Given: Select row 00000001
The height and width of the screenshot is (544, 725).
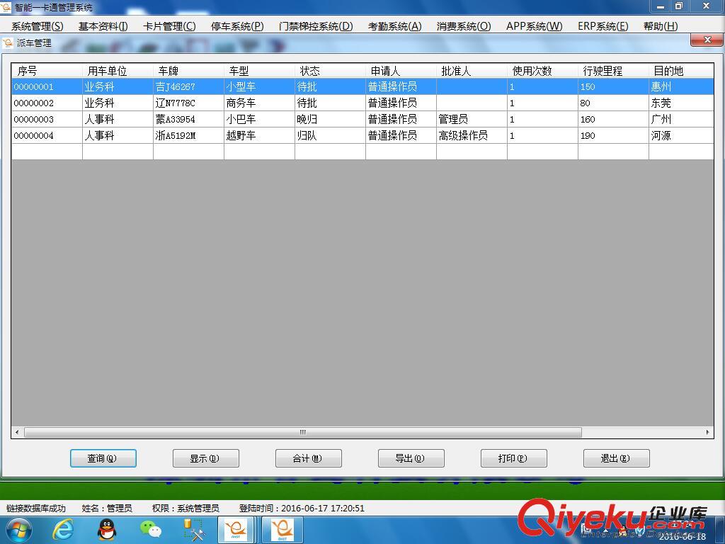Looking at the screenshot, I should (x=362, y=86).
